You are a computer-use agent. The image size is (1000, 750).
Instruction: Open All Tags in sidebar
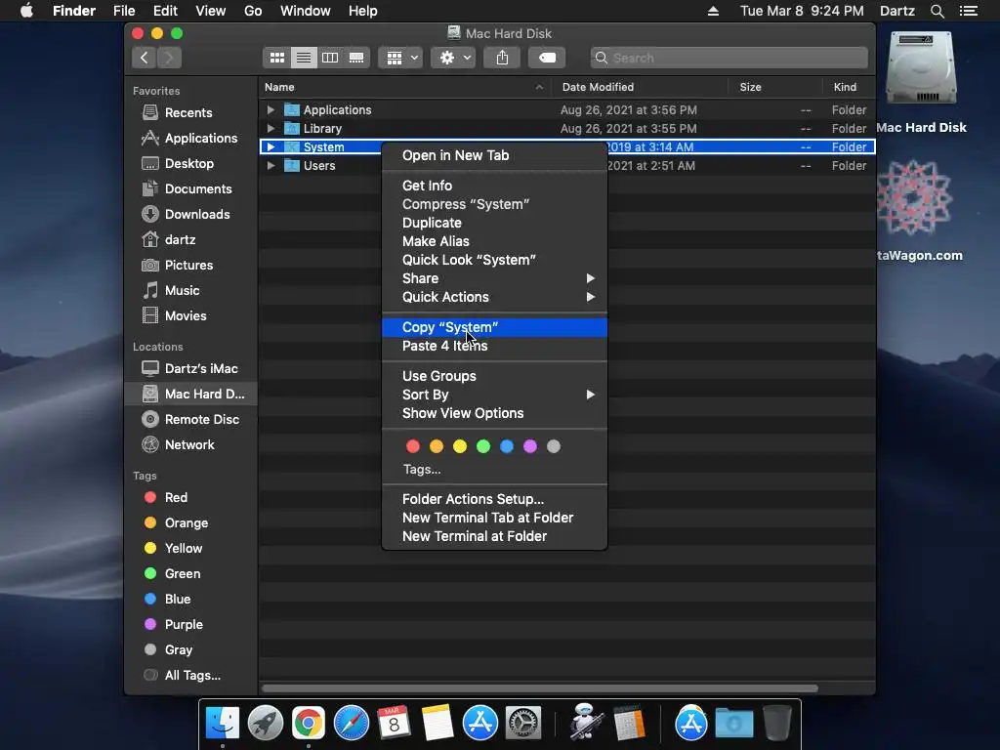[192, 676]
